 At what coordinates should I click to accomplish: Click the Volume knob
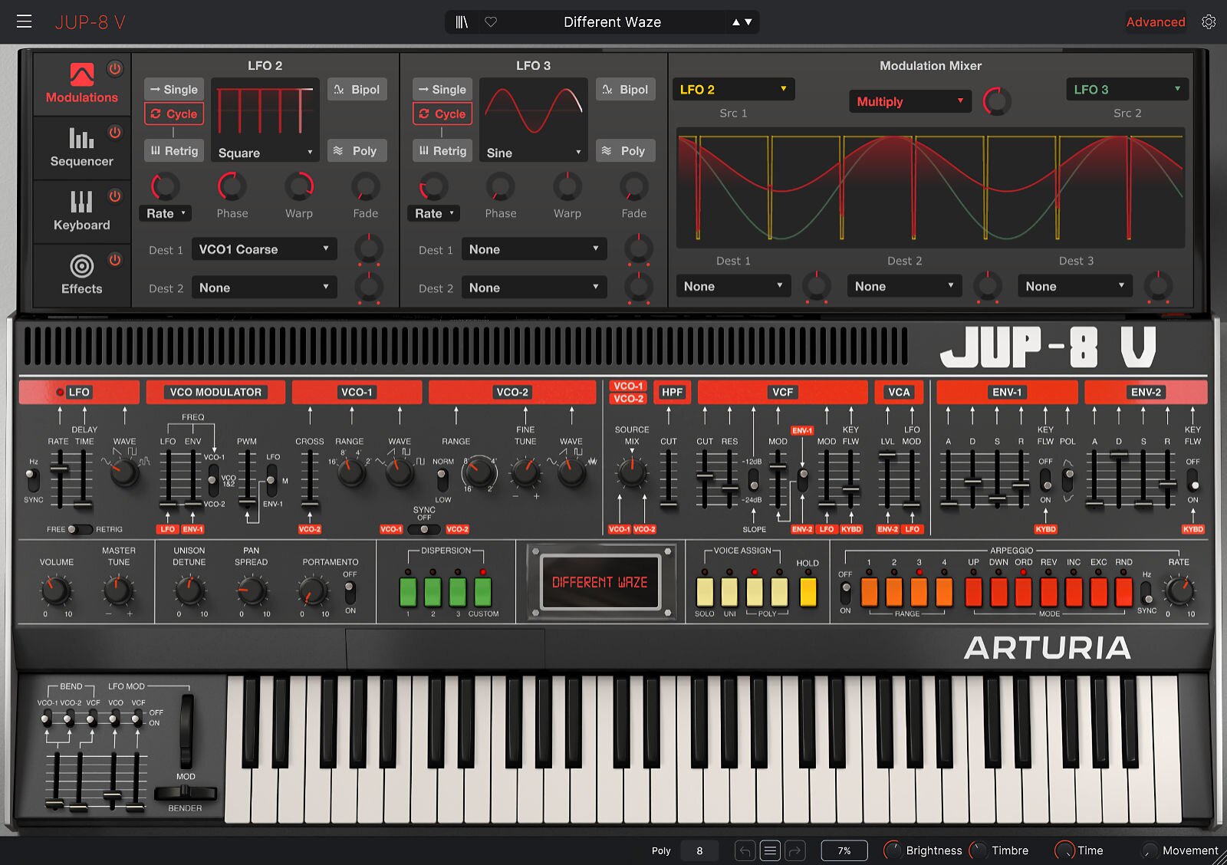click(55, 590)
